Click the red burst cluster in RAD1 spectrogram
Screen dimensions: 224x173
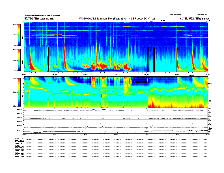[x=103, y=66]
